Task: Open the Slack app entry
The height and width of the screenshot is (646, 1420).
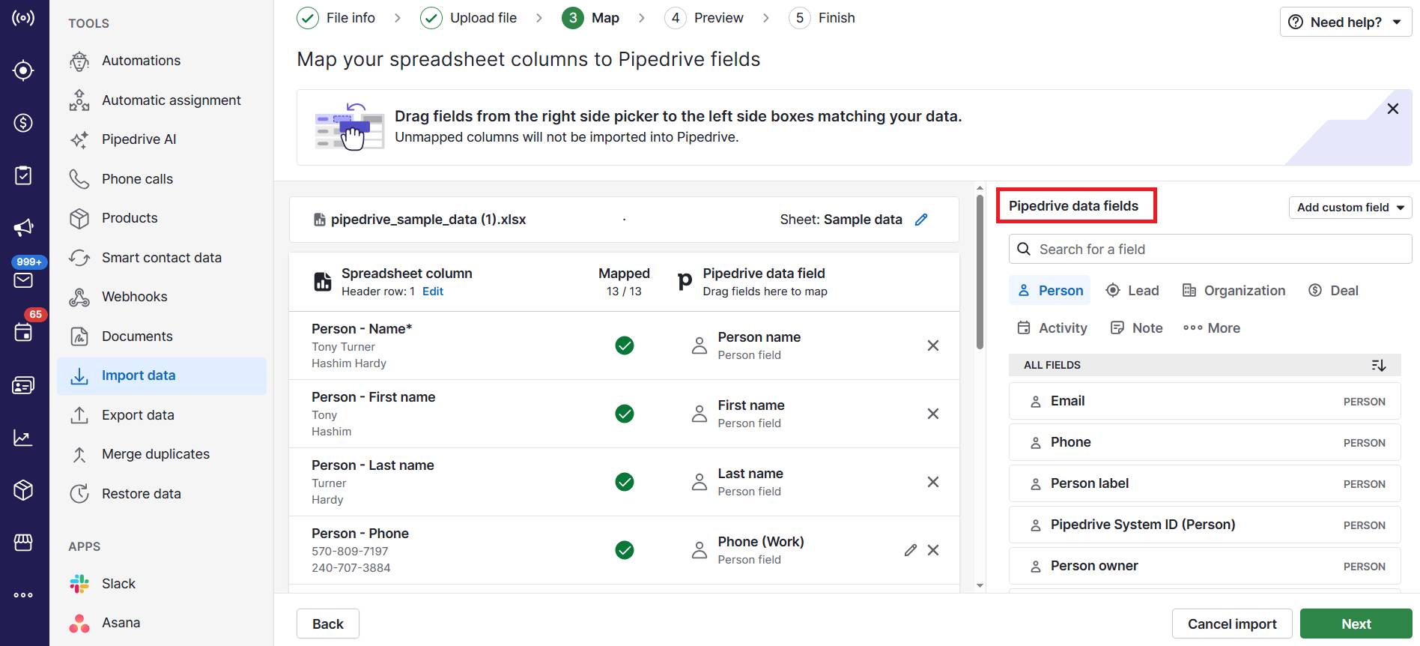Action: point(162,584)
